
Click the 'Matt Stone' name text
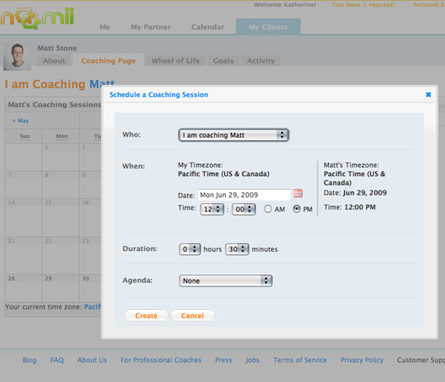(57, 48)
